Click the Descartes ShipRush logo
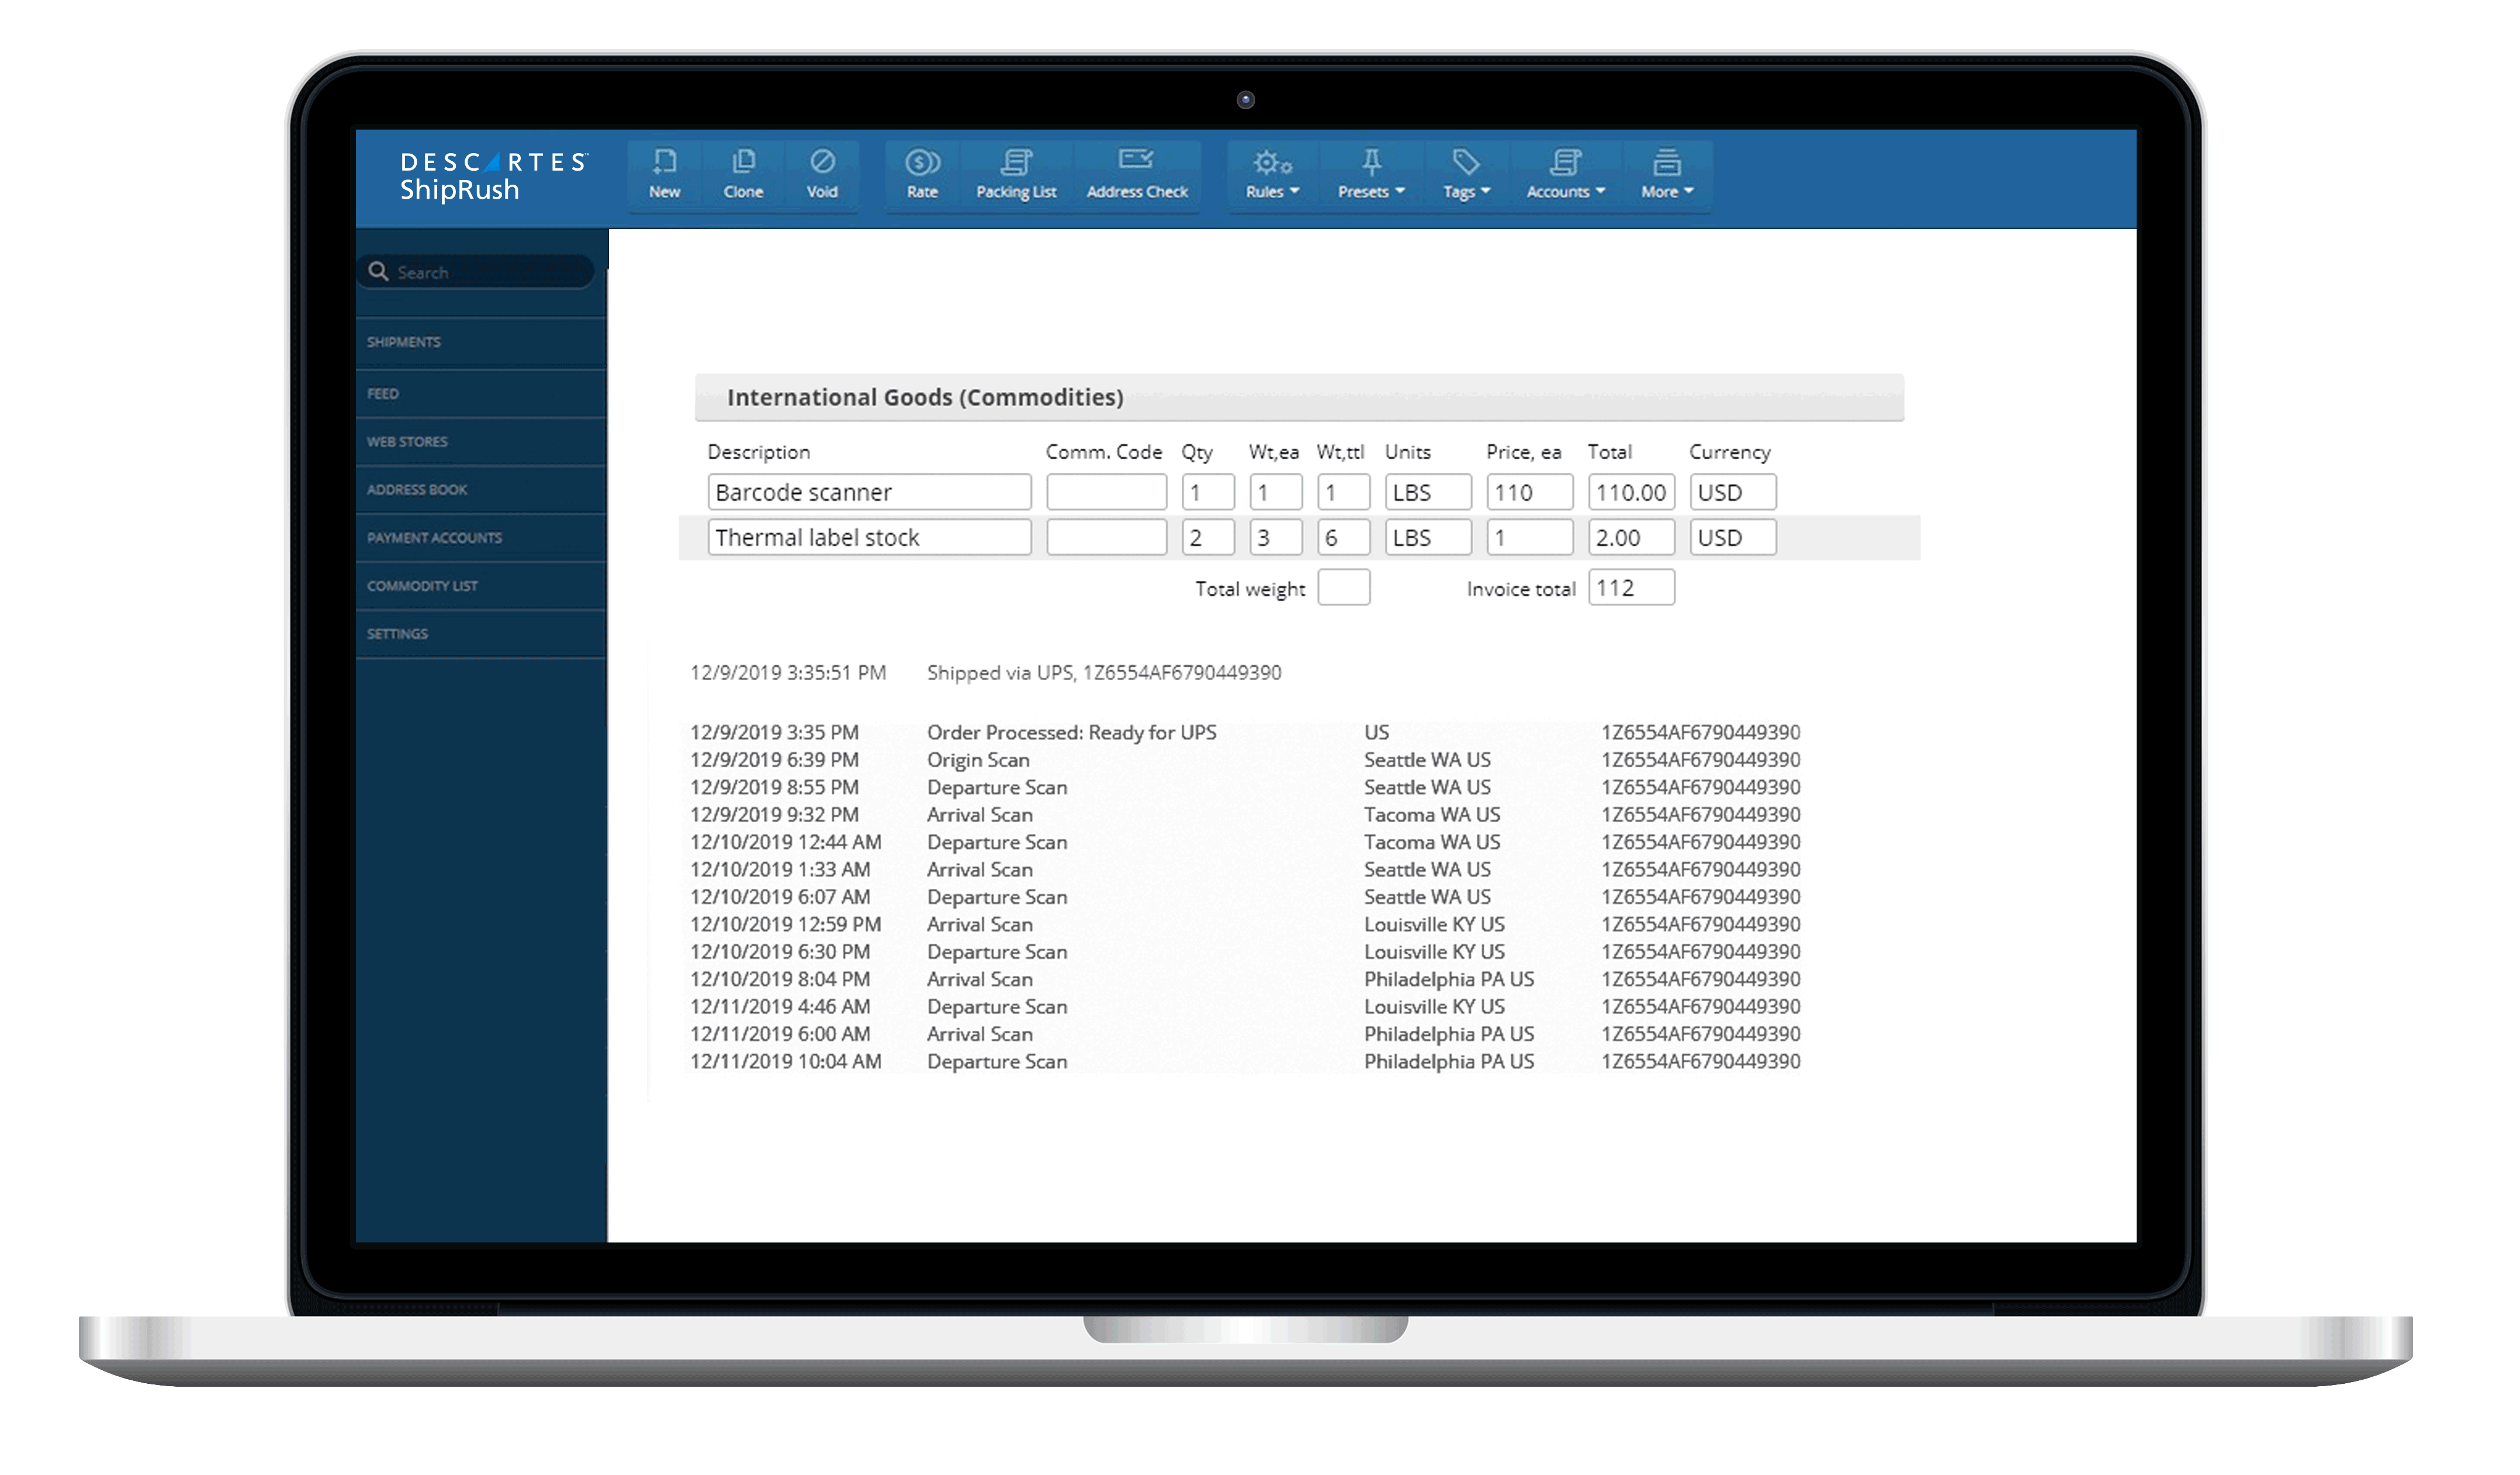This screenshot has height=1475, width=2520. (494, 176)
